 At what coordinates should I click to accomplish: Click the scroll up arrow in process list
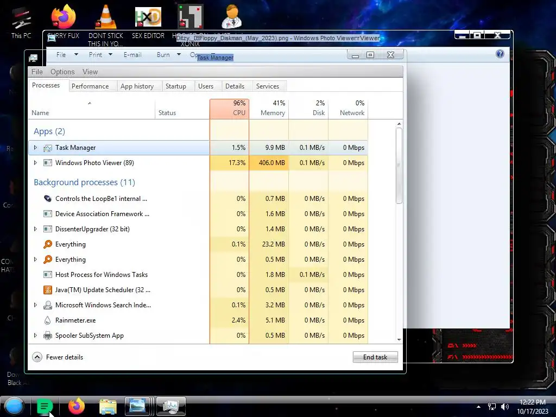[399, 124]
